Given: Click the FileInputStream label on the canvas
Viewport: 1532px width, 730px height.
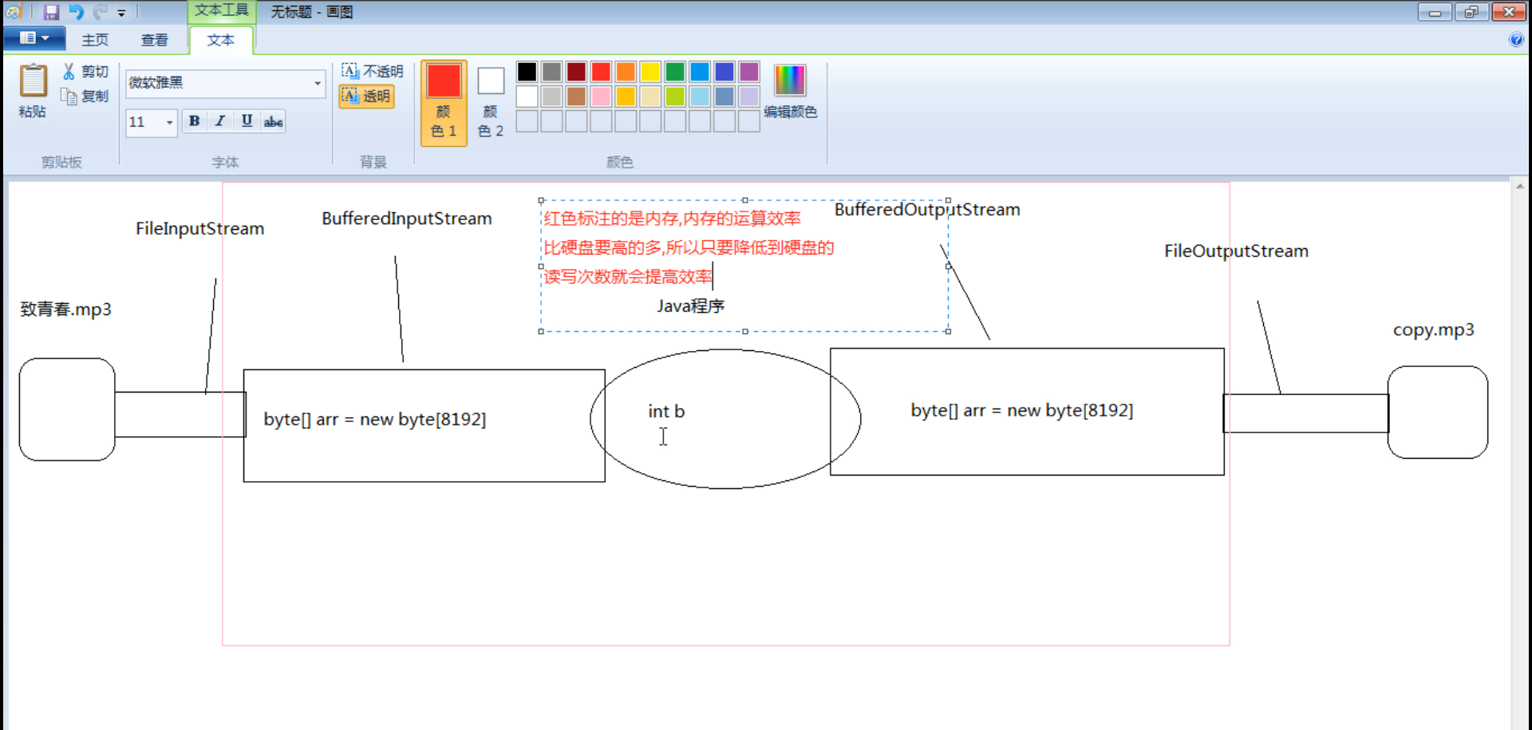Looking at the screenshot, I should coord(199,229).
